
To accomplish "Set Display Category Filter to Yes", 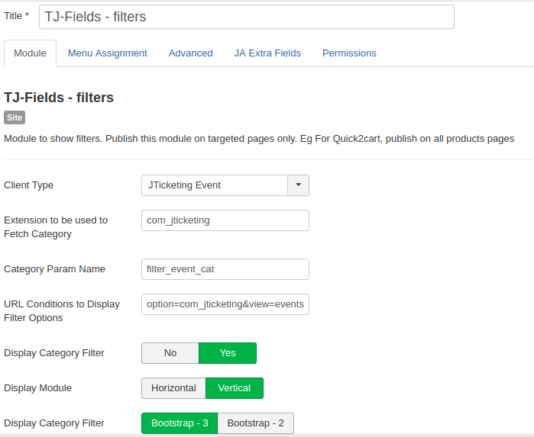I will (x=228, y=353).
